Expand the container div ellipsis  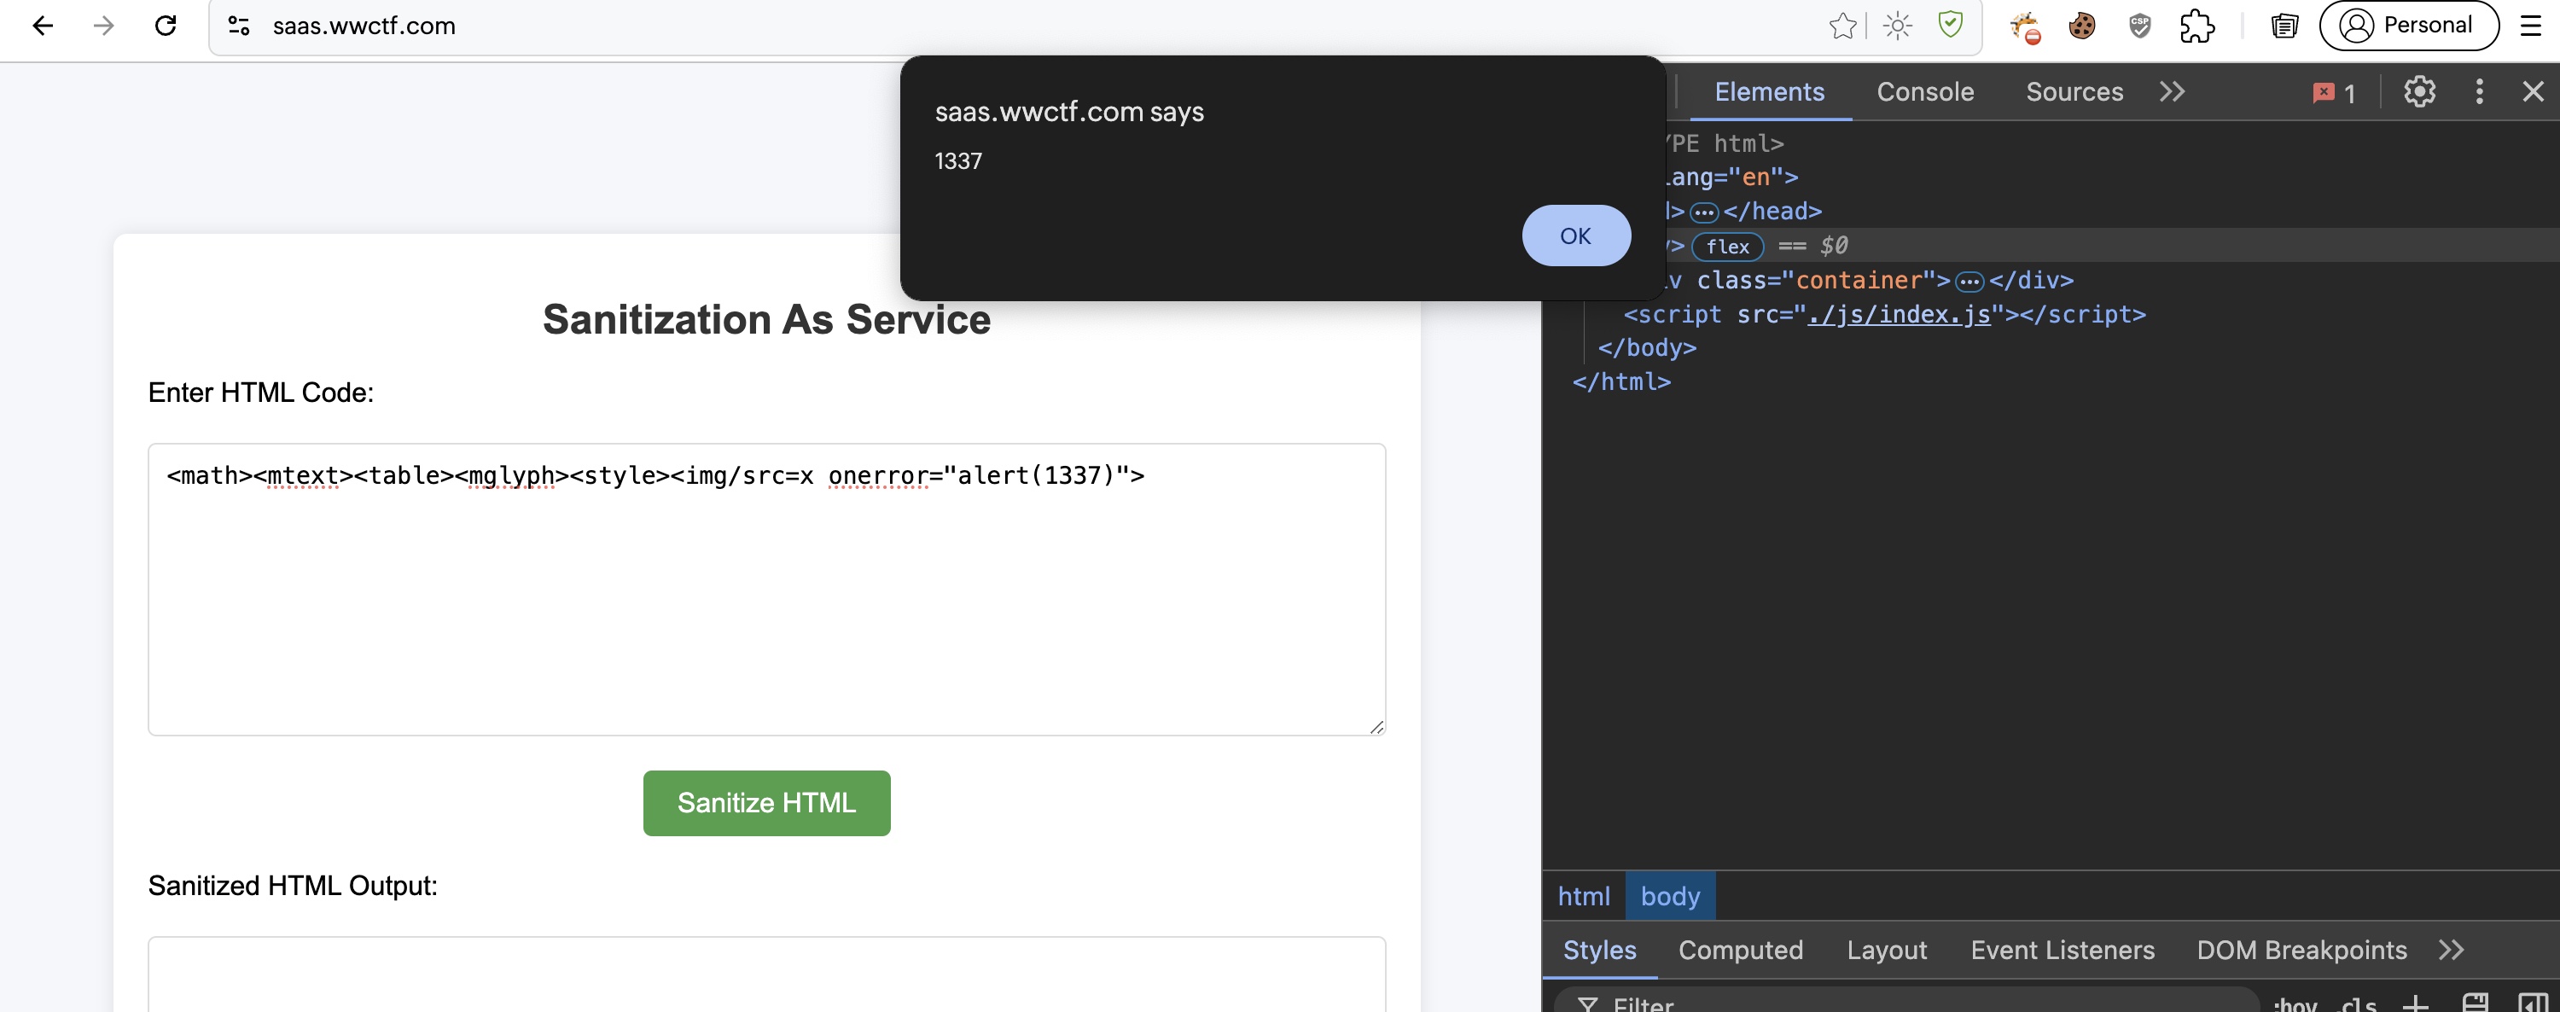(x=1969, y=282)
